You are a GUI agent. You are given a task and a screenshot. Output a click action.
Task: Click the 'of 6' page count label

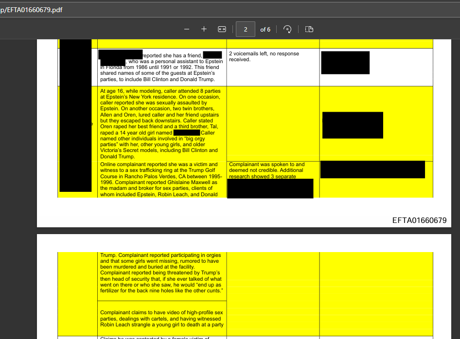pyautogui.click(x=265, y=30)
